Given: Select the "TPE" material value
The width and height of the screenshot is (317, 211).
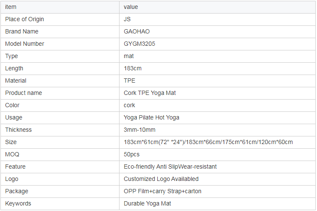Looking at the screenshot, I should tap(129, 81).
